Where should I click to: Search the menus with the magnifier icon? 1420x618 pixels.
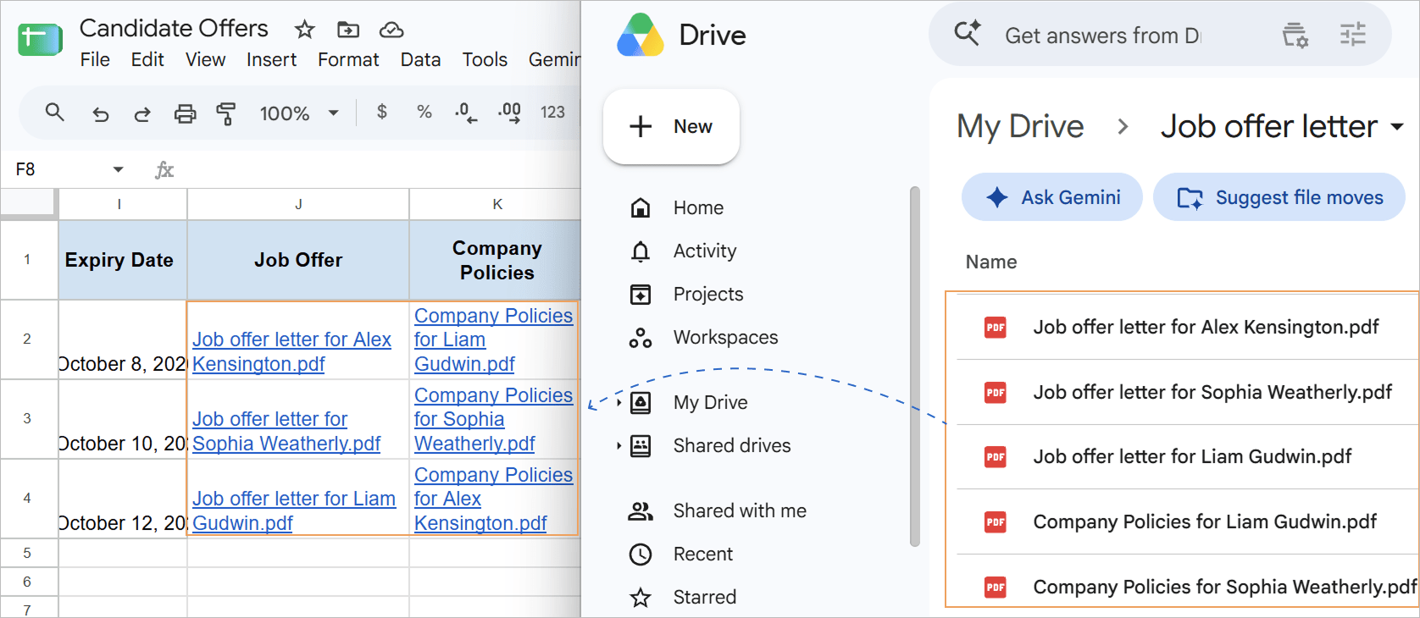point(55,112)
